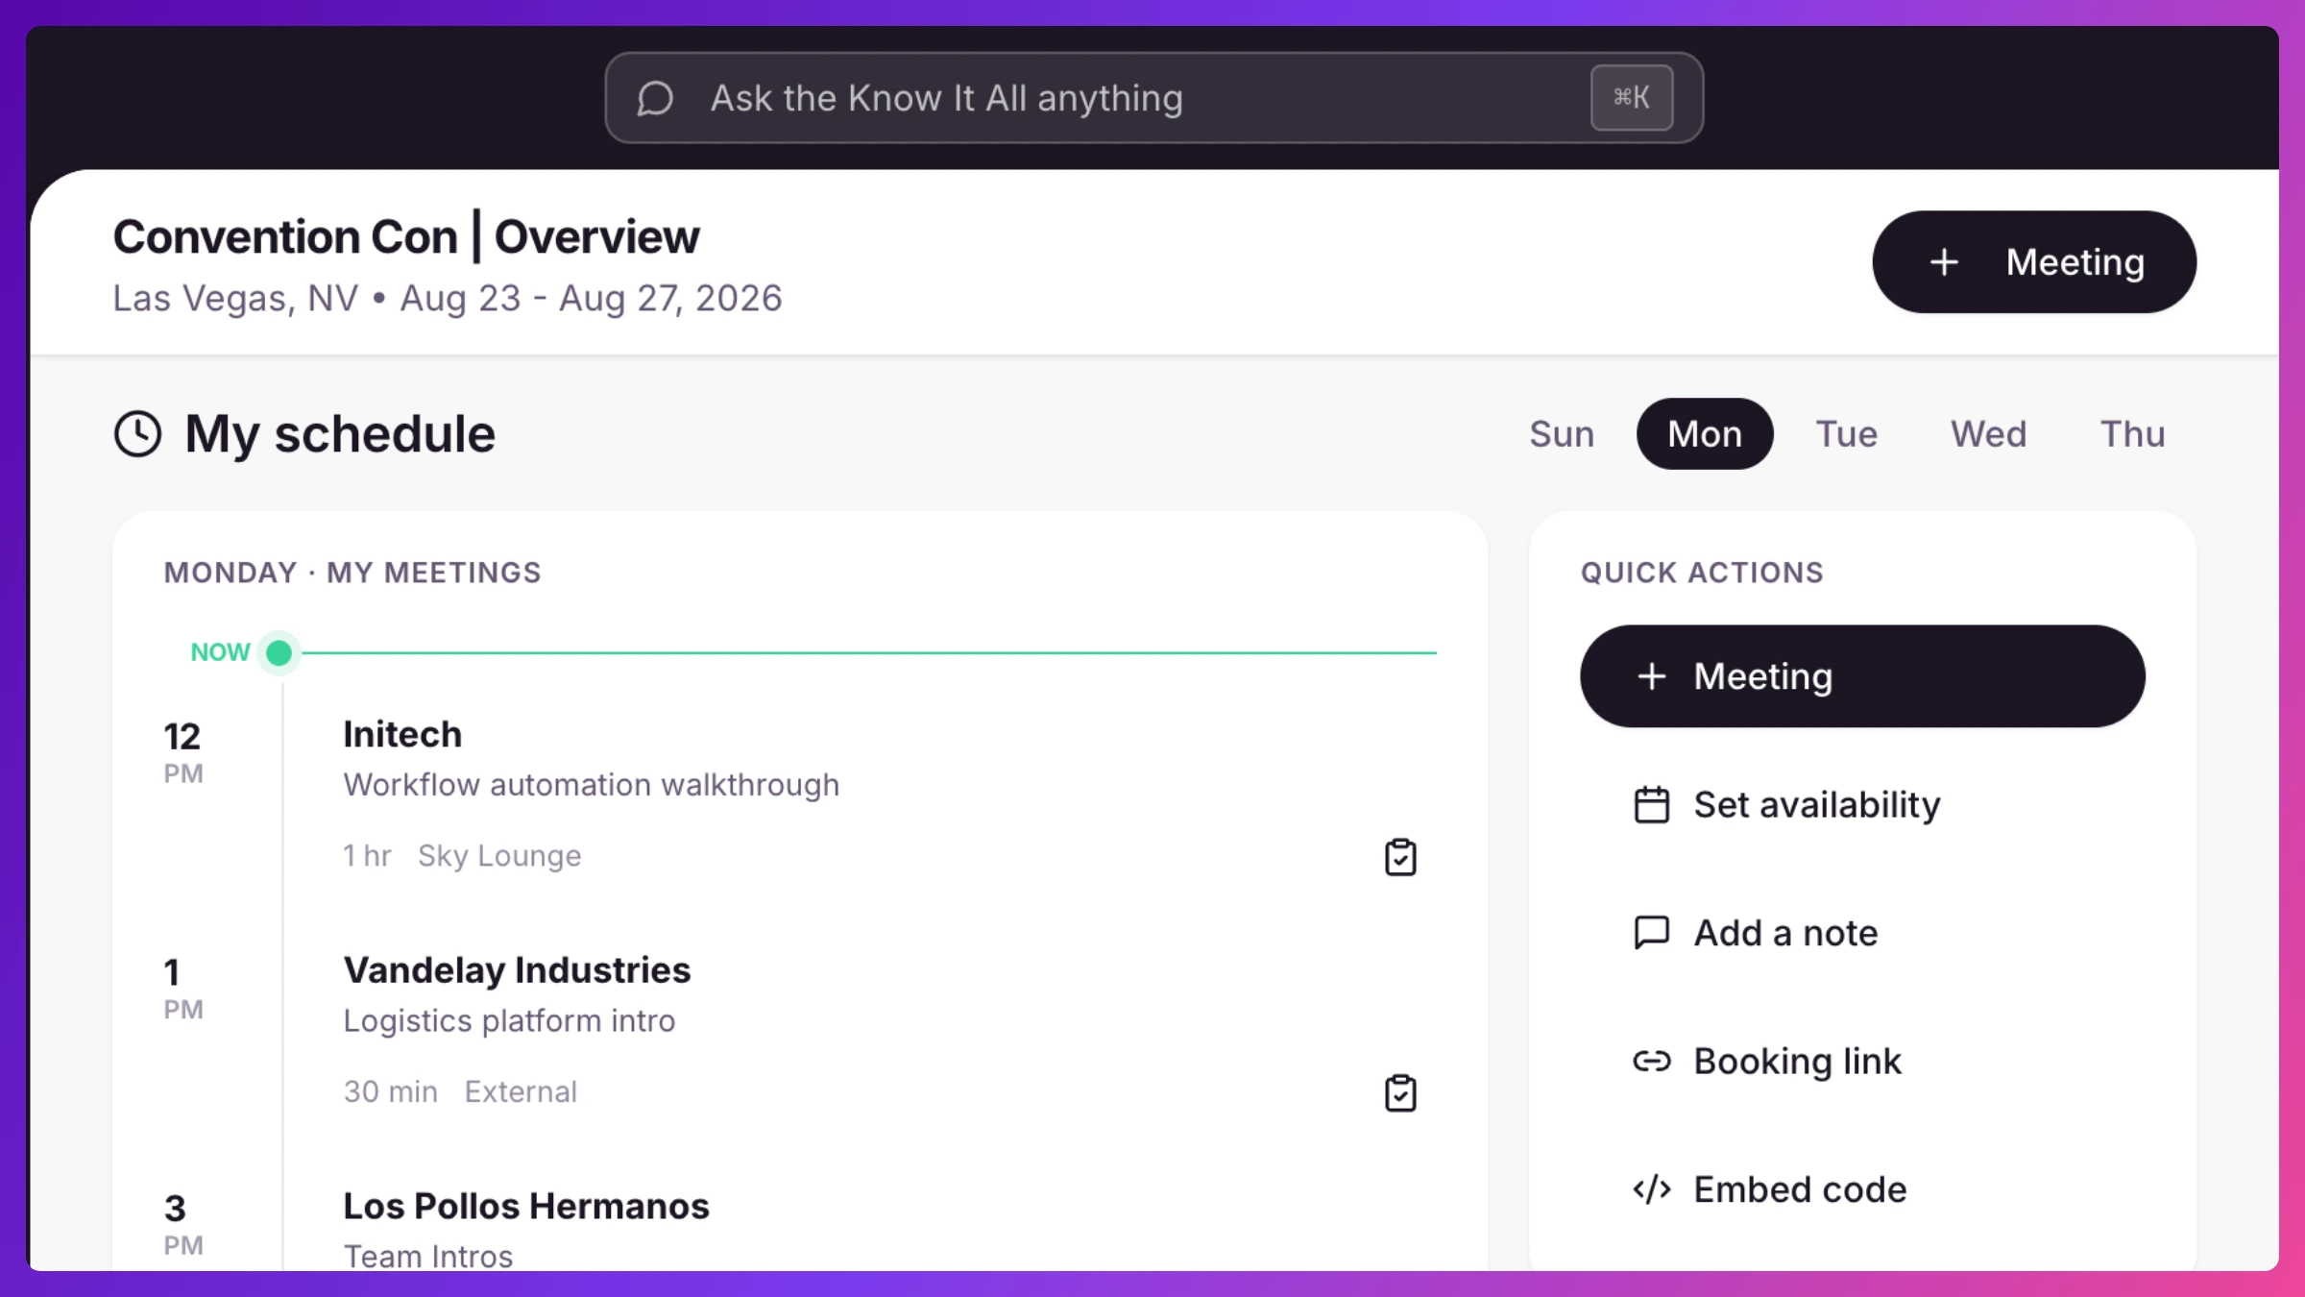Open the Wed day tab
The width and height of the screenshot is (2305, 1297).
pos(1988,434)
